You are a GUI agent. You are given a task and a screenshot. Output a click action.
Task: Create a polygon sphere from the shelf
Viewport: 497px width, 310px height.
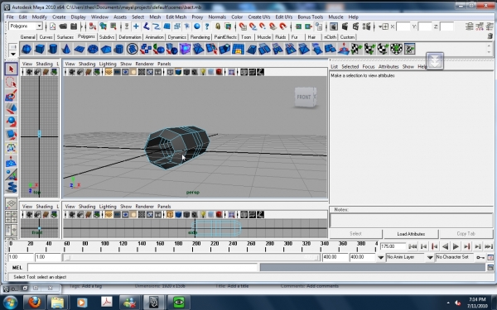pos(27,49)
